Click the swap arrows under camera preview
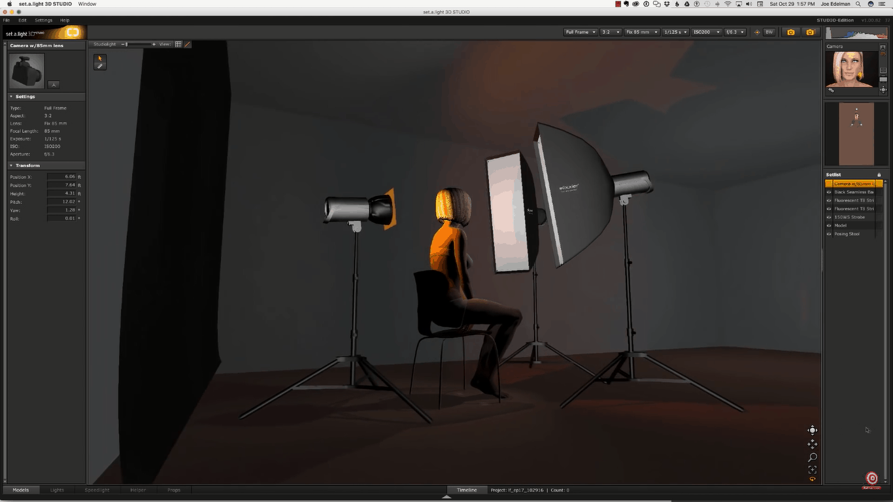Image resolution: width=893 pixels, height=502 pixels. click(x=830, y=91)
